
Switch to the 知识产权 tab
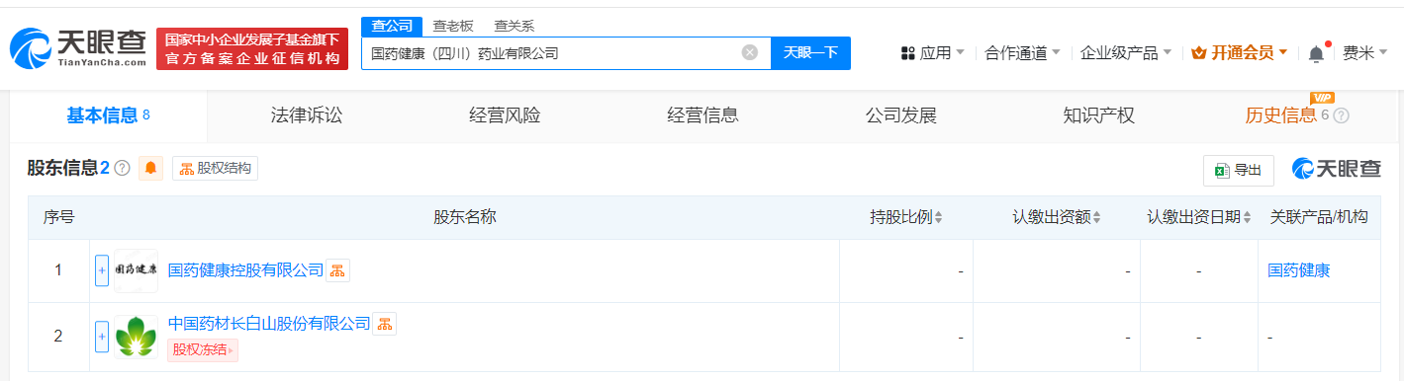coord(1098,115)
